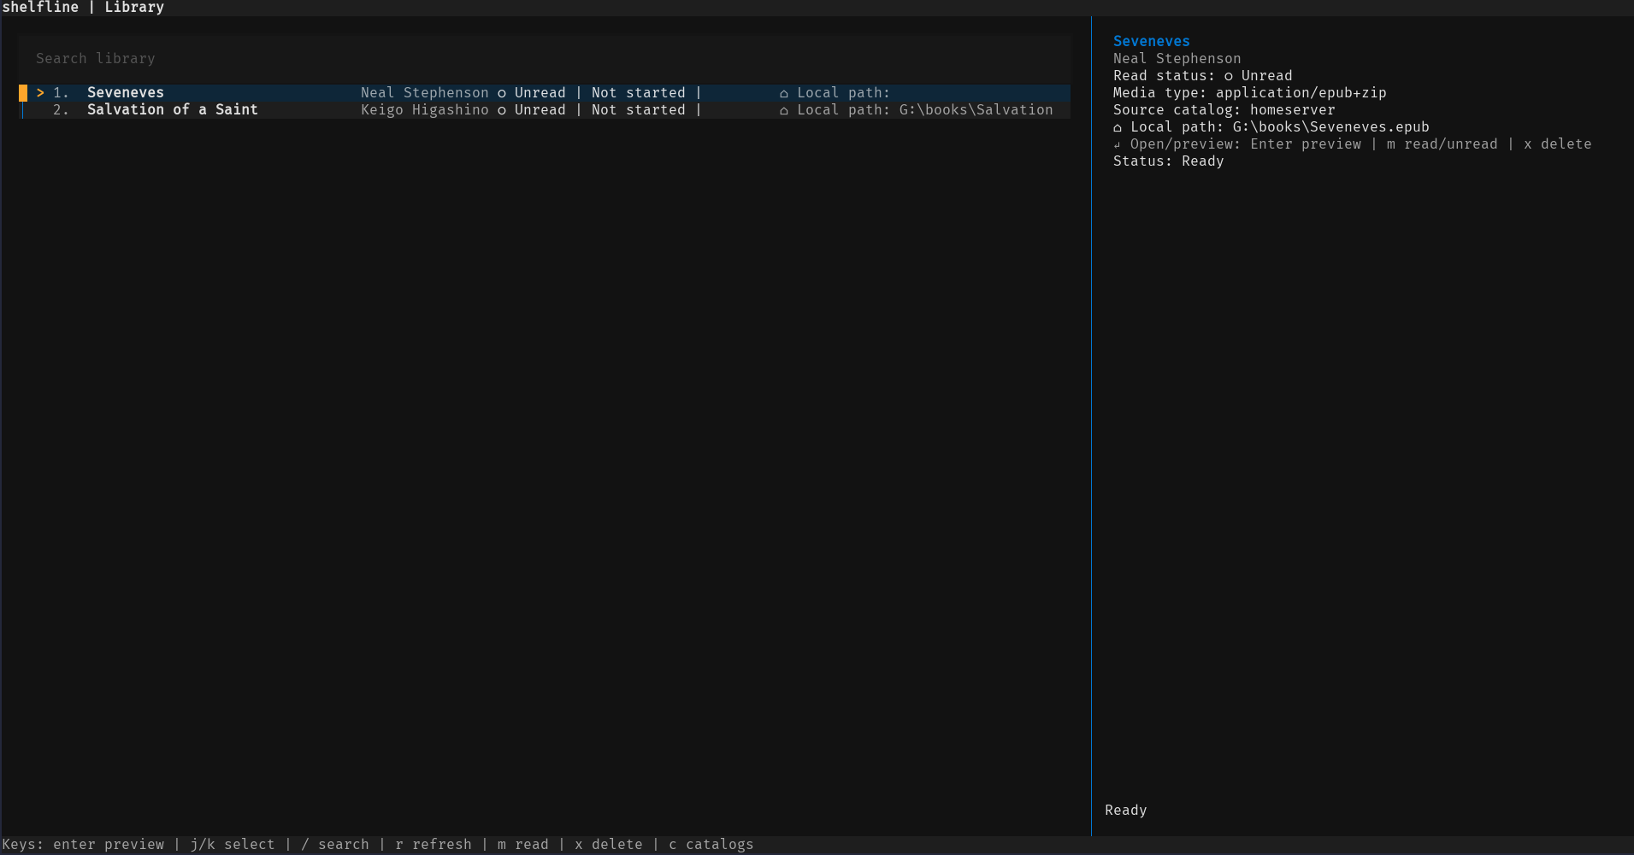The image size is (1634, 855).
Task: Click the G:\books\Seveneves.epub path
Action: (x=1331, y=126)
